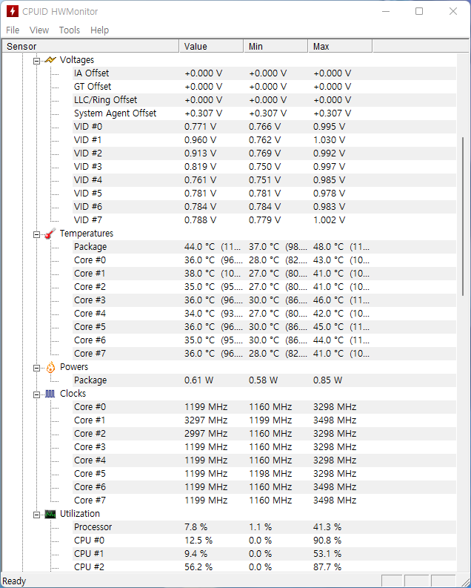Select the CPU #2 utilization row
The height and width of the screenshot is (588, 471).
point(264,567)
